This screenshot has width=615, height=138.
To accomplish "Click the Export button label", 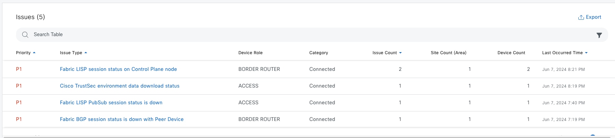I will pyautogui.click(x=593, y=17).
